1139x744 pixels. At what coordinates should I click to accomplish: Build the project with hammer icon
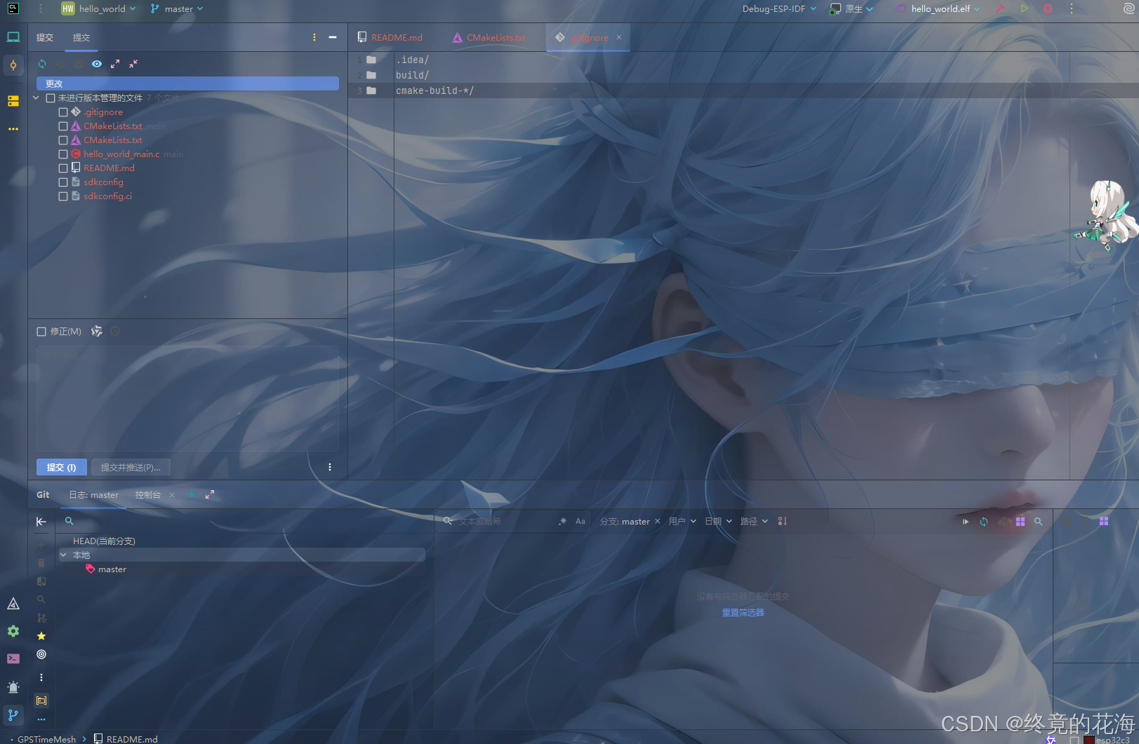[x=1001, y=8]
